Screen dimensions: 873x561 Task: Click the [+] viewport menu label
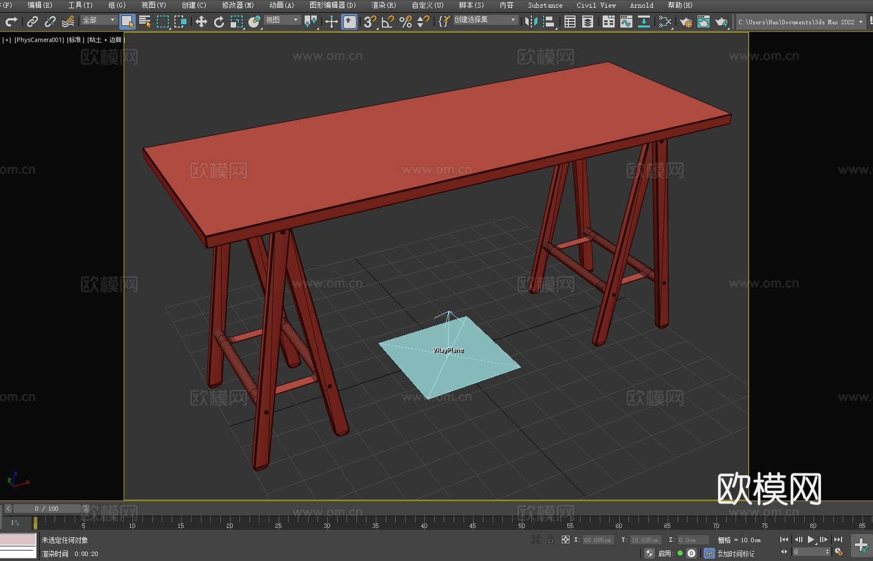click(x=7, y=40)
